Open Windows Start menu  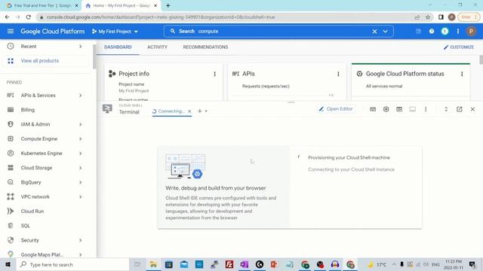click(x=8, y=264)
